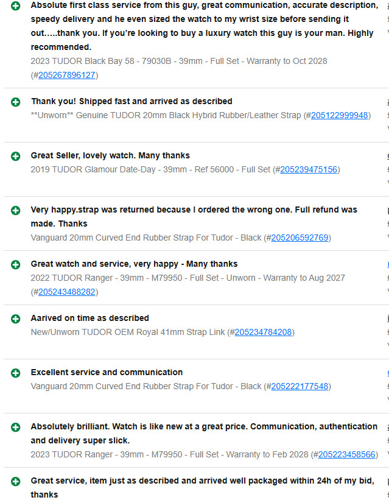The image size is (389, 500).
Task: Follow the Glamour Date-Day item link 205239475156
Action: tap(309, 169)
